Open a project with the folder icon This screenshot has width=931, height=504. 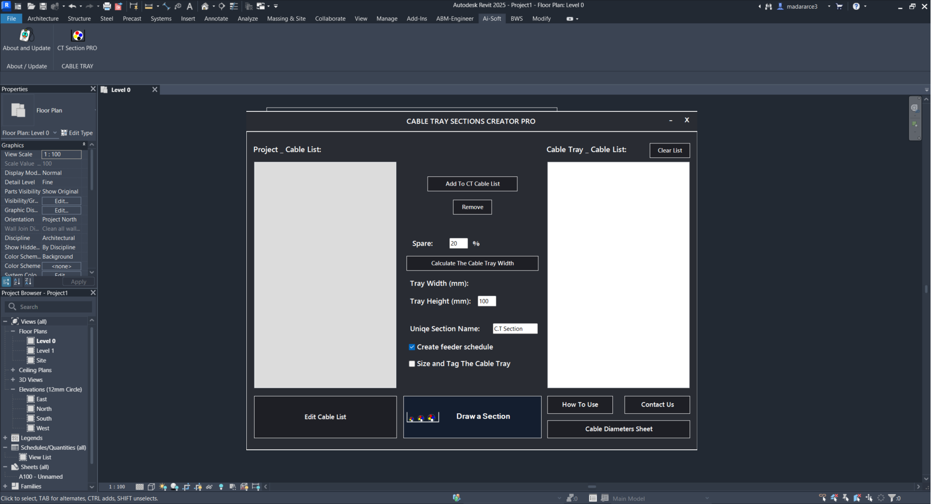[x=31, y=6]
